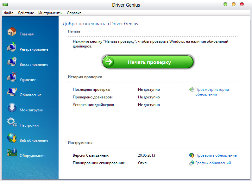The height and width of the screenshot is (181, 252).
Task: Click the database version date 20.06.2013
Action: pyautogui.click(x=146, y=155)
